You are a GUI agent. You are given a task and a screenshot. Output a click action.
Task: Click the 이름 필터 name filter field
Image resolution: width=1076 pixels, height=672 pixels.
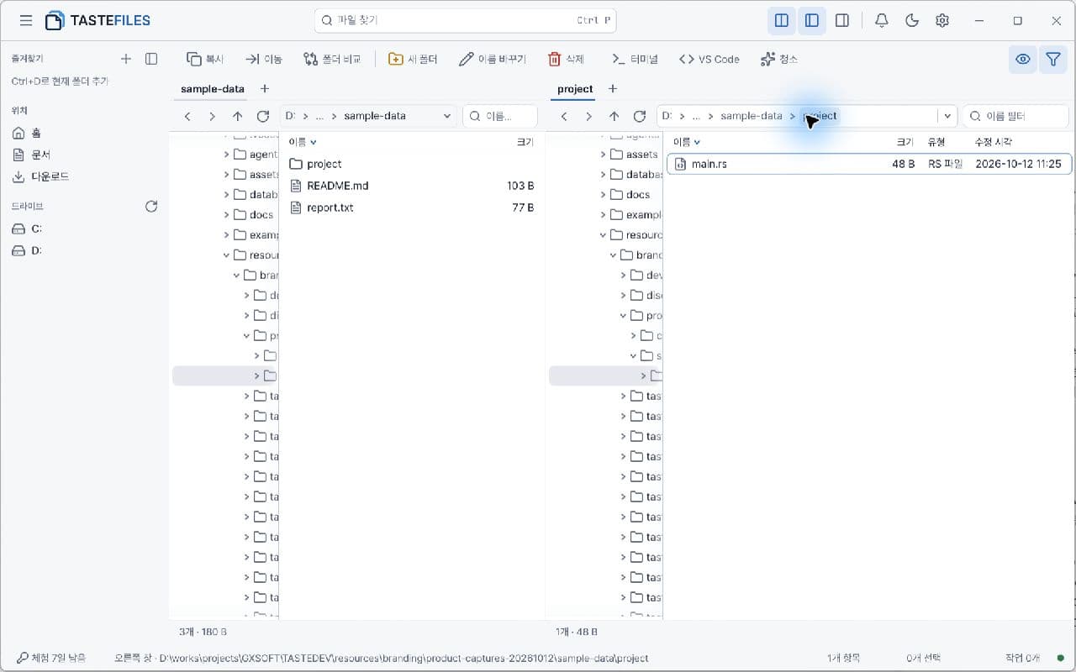tap(1016, 116)
